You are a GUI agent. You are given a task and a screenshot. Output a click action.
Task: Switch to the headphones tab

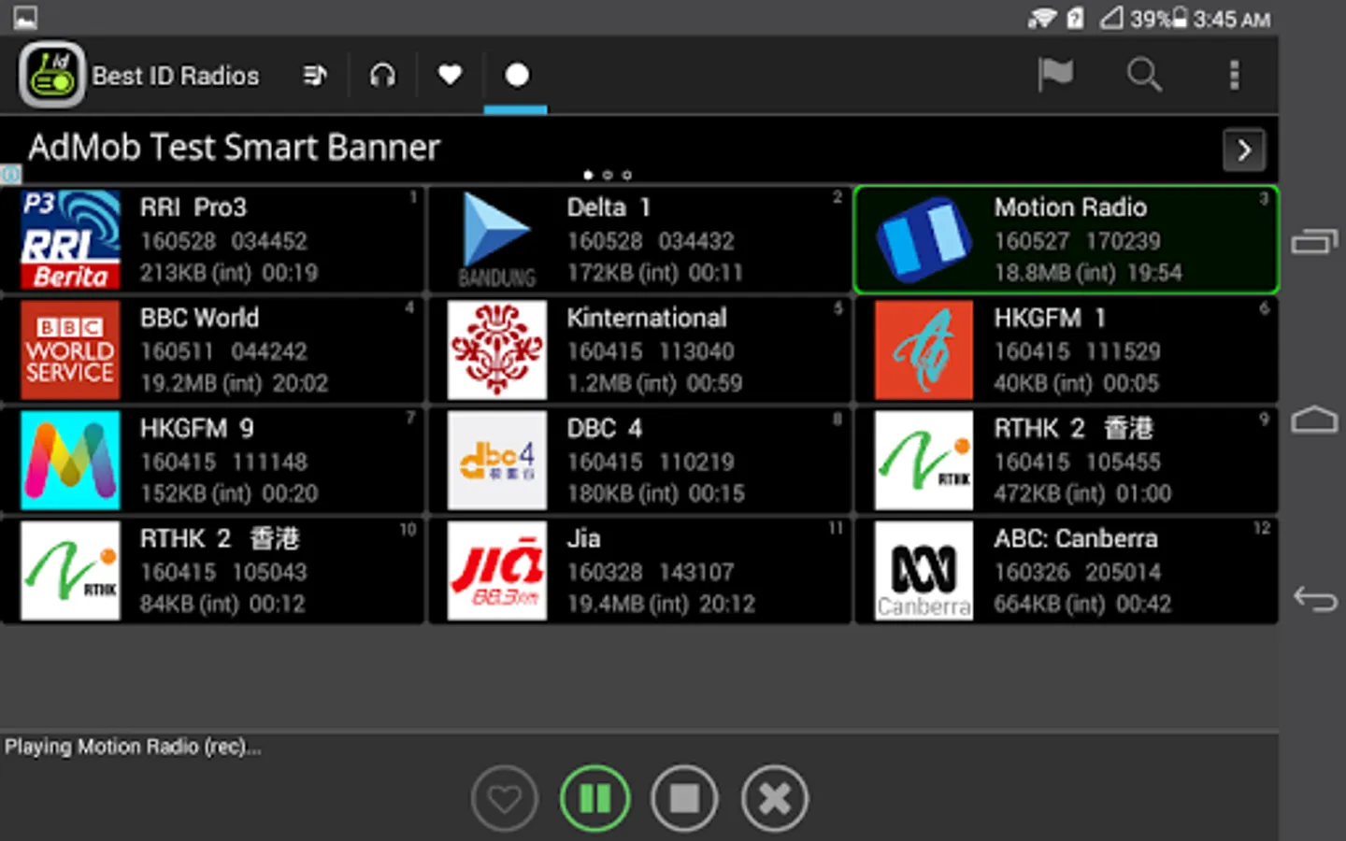tap(382, 75)
